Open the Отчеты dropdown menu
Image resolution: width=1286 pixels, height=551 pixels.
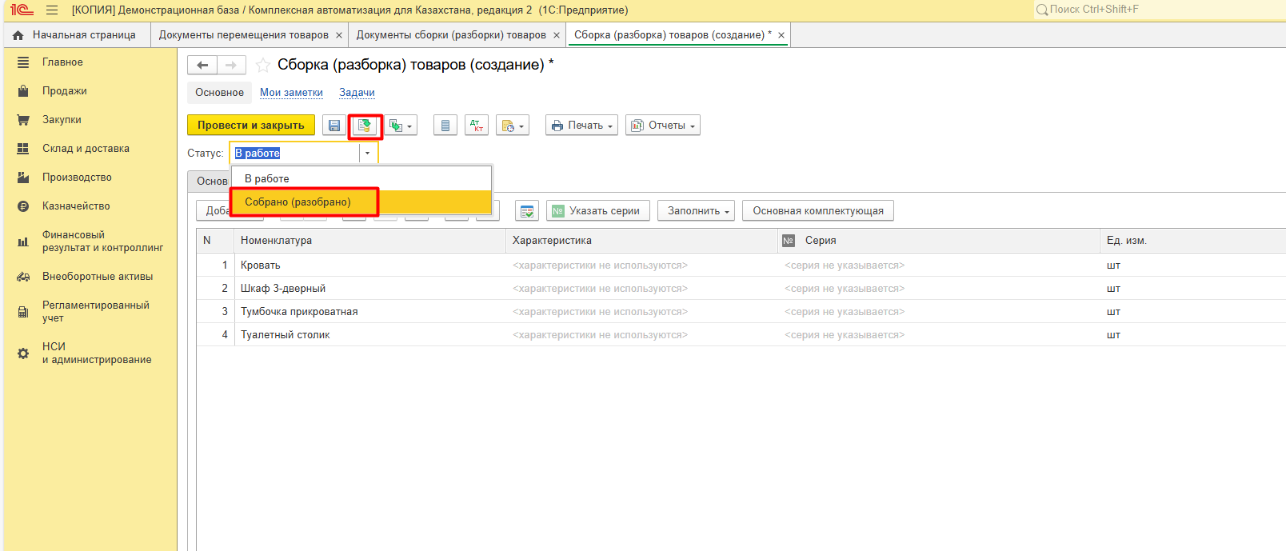click(662, 126)
